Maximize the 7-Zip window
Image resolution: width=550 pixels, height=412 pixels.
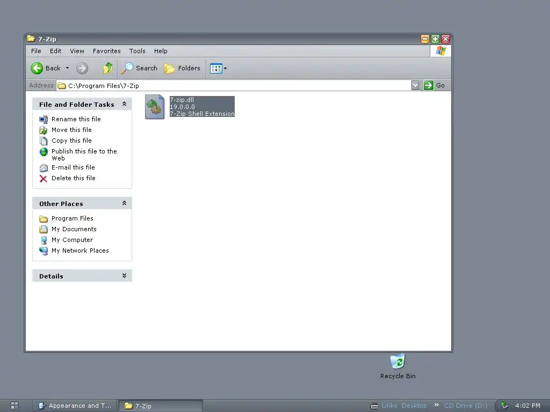point(435,39)
